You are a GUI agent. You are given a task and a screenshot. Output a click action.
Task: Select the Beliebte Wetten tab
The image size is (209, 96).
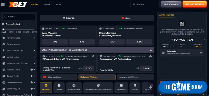coord(97,77)
